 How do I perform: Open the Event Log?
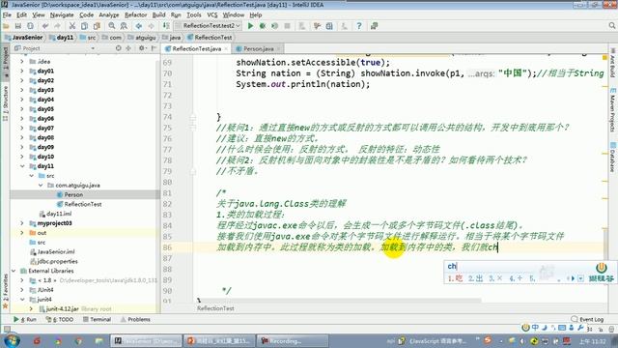pos(587,319)
